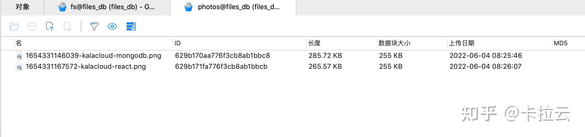This screenshot has width=585, height=137.
Task: Toggle the eye preview icon
Action: [x=112, y=27]
